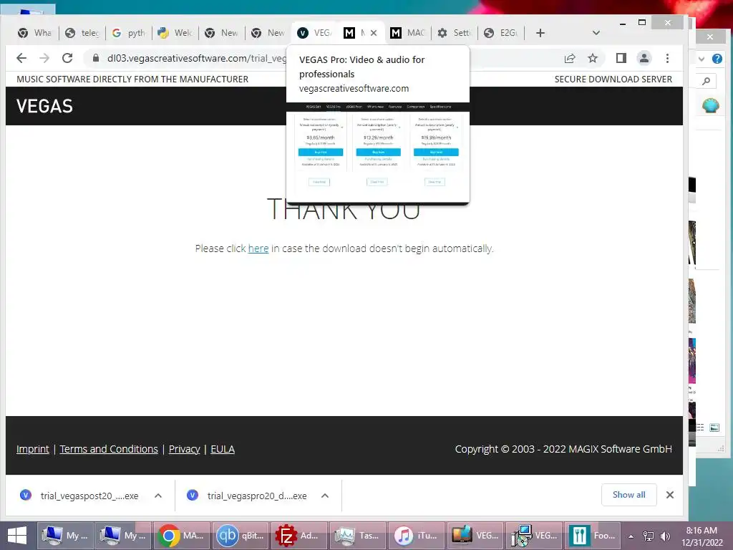The width and height of the screenshot is (733, 550).
Task: Open Chrome three-dot menu
Action: pyautogui.click(x=668, y=58)
